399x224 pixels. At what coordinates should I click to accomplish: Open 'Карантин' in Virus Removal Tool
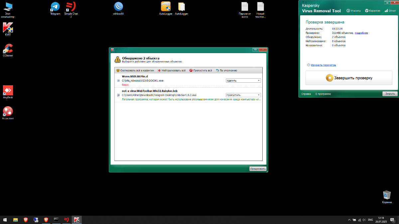[x=373, y=11]
